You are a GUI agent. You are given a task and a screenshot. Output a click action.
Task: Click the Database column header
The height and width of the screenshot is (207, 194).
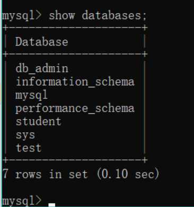42,42
